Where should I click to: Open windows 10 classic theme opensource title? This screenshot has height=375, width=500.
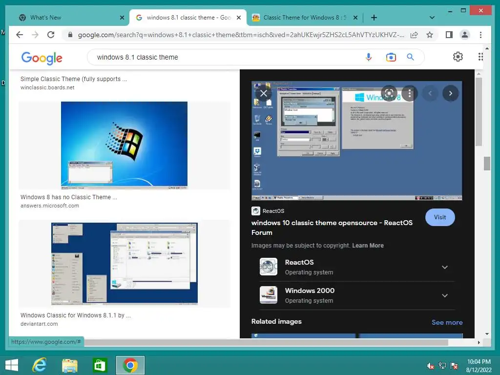332,228
